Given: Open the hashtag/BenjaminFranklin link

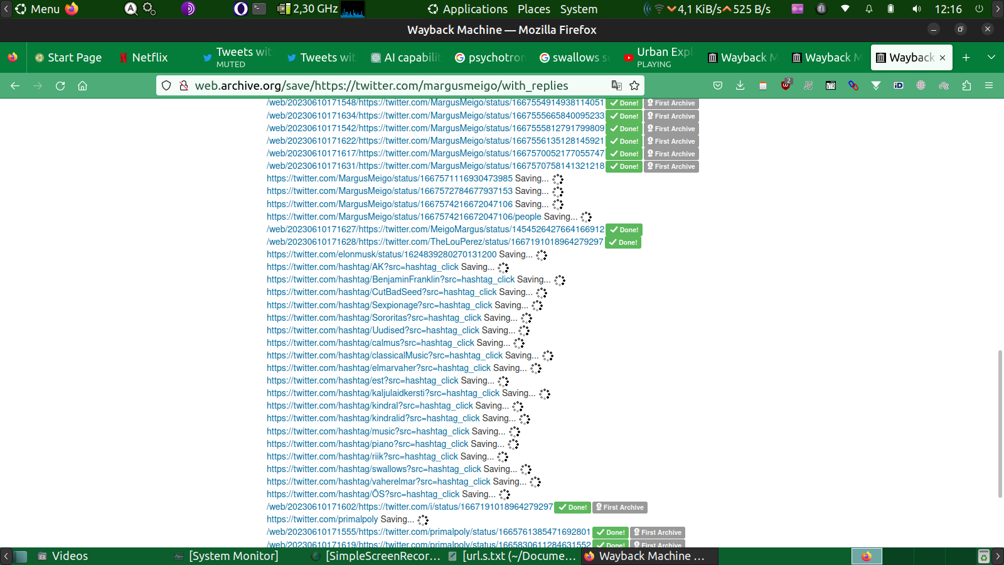Looking at the screenshot, I should [390, 279].
